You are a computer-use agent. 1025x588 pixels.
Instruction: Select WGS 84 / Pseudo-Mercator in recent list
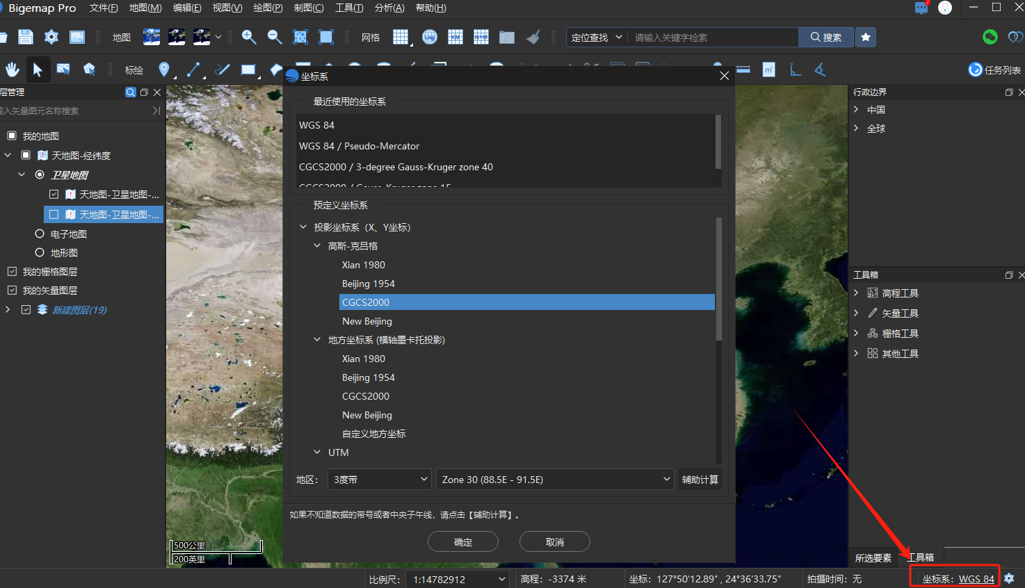pyautogui.click(x=359, y=146)
